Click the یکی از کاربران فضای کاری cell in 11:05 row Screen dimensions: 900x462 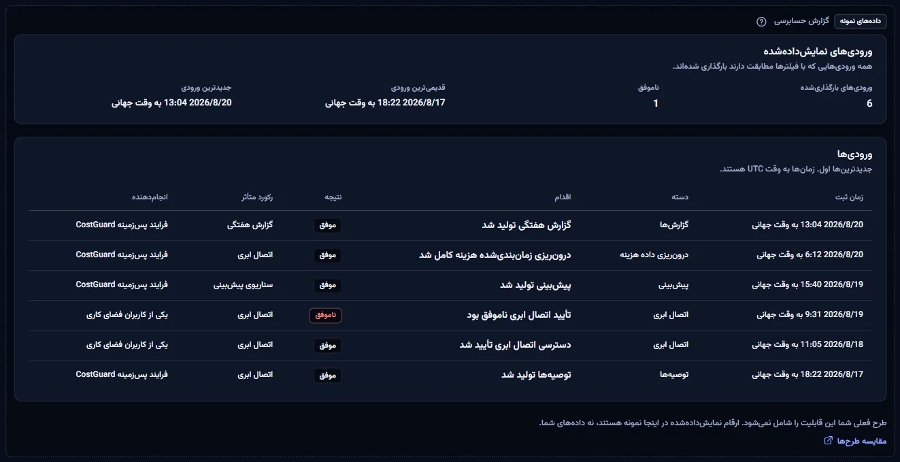coord(127,346)
